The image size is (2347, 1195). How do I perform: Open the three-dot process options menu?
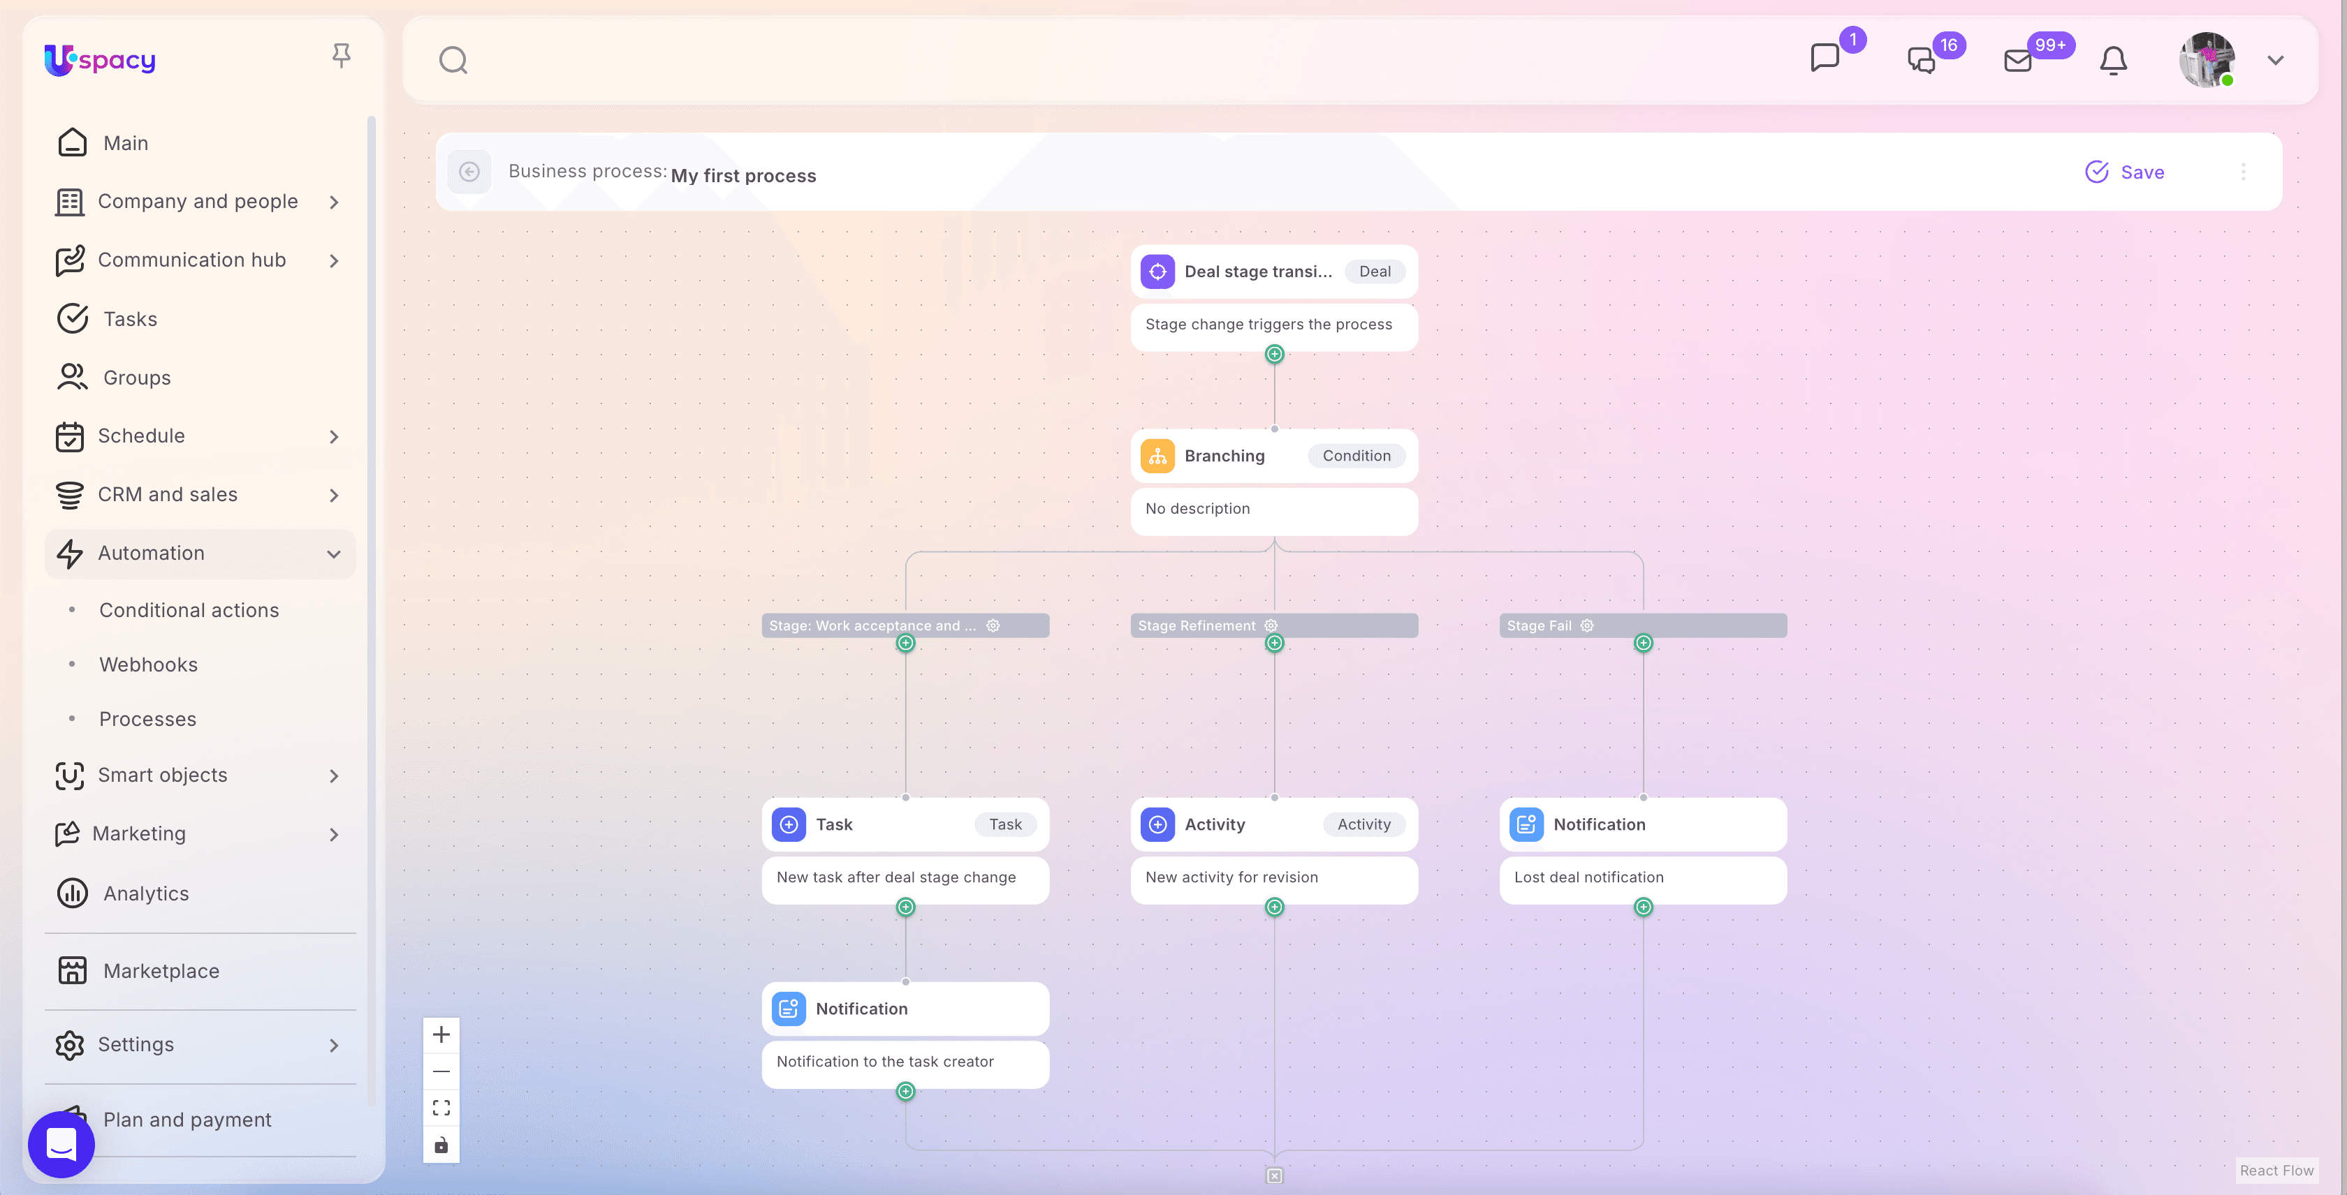pyautogui.click(x=2243, y=172)
